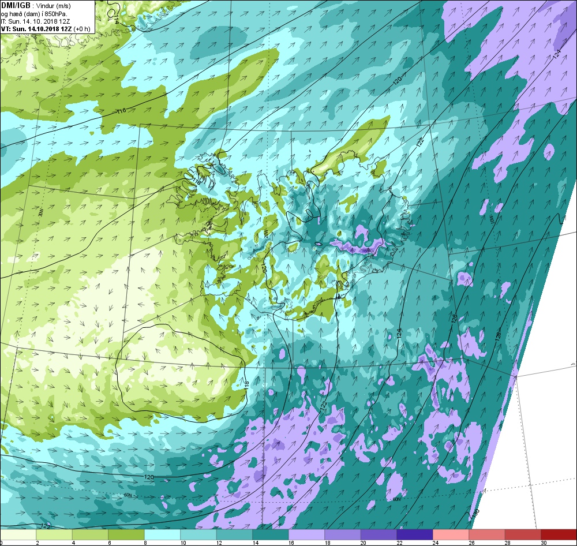
Task: Click the '126' height contour label
Action: pos(455,319)
